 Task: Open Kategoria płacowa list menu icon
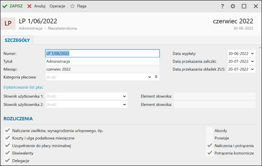[156, 77]
